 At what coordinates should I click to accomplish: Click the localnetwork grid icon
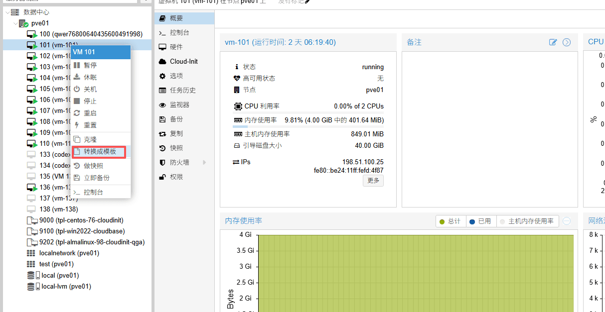(31, 253)
